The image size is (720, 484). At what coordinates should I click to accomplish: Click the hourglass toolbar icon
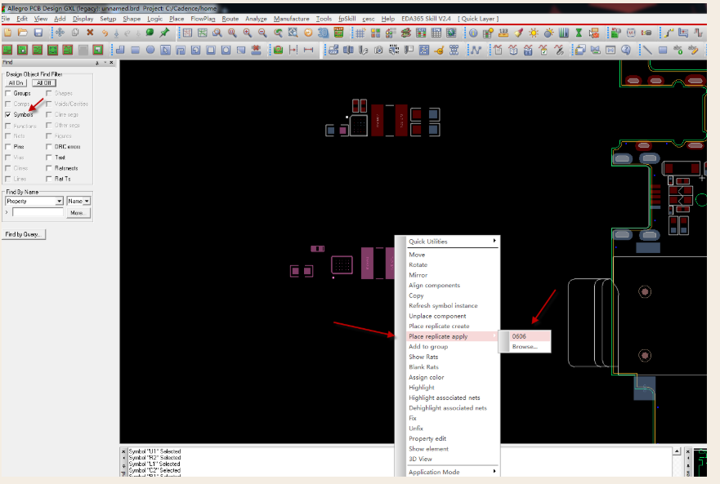coord(579,33)
